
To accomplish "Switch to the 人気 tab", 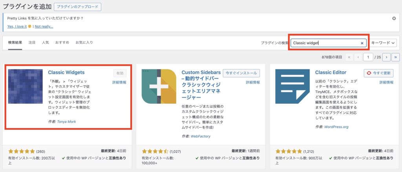I will (x=46, y=42).
